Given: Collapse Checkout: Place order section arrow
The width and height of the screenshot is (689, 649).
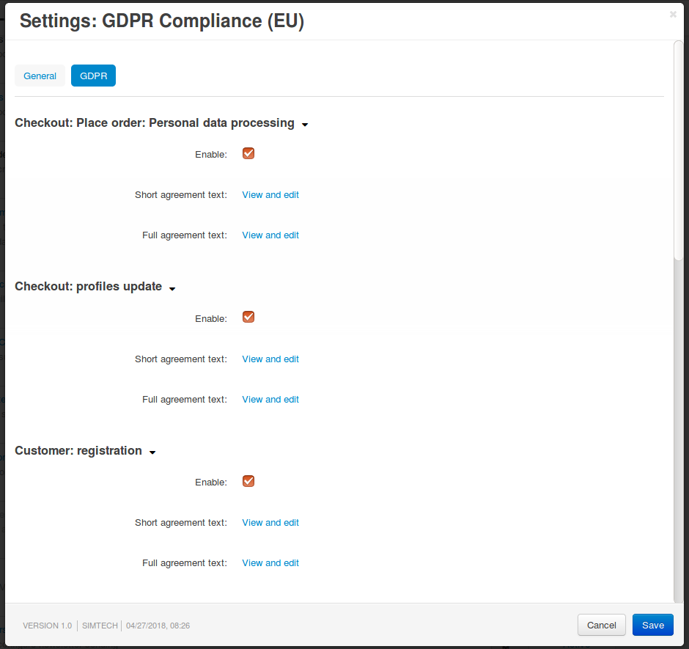Looking at the screenshot, I should 305,125.
